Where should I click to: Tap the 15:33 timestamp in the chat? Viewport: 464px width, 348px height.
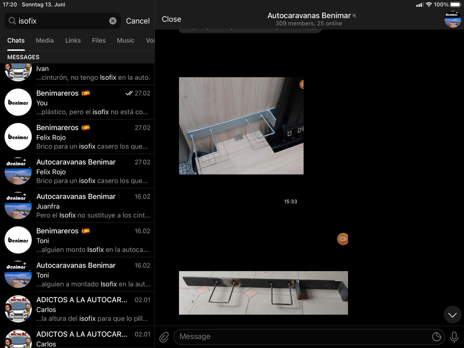coord(290,202)
